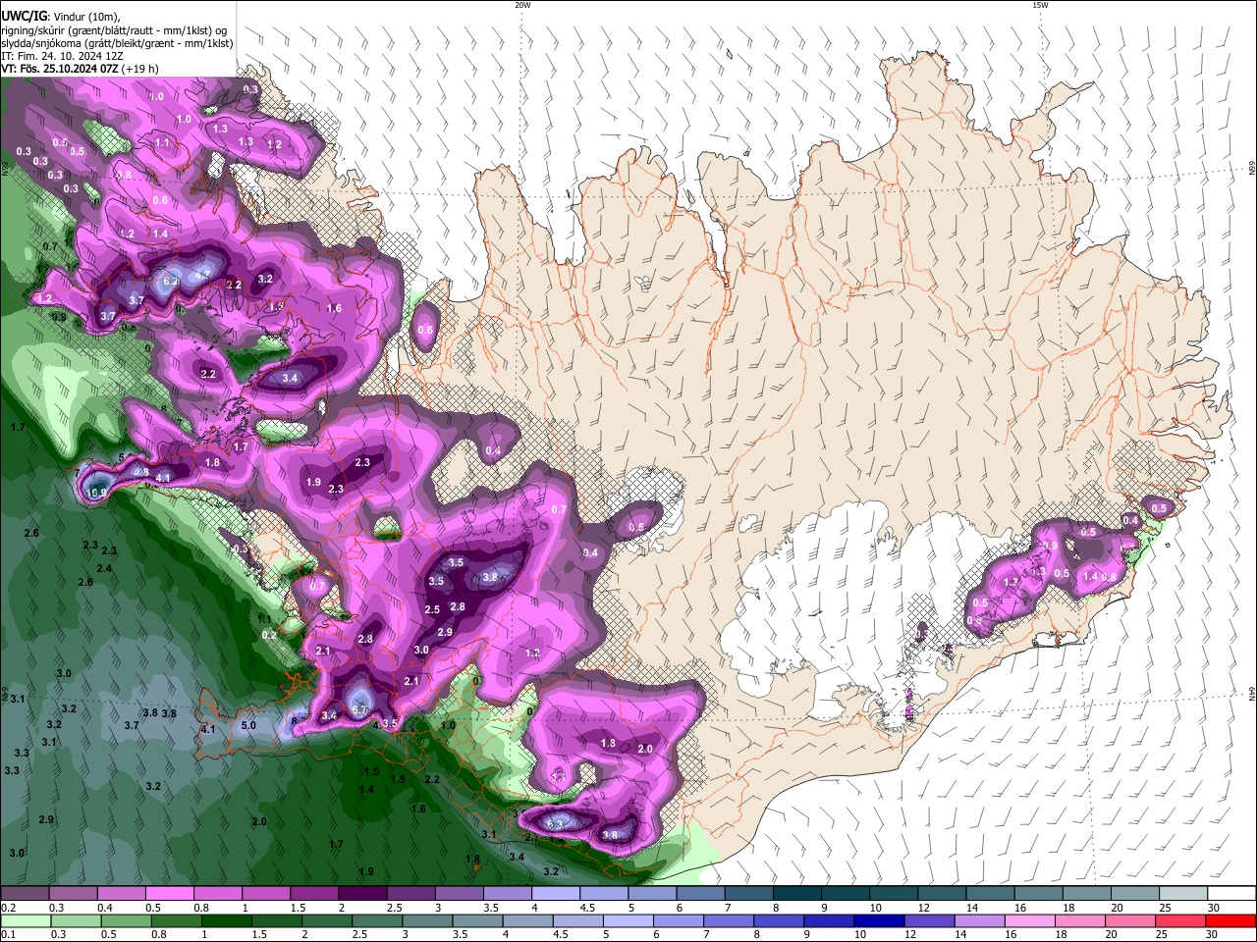Select upper legend swatch between 2.5 and 3
The image size is (1257, 942).
click(x=410, y=894)
